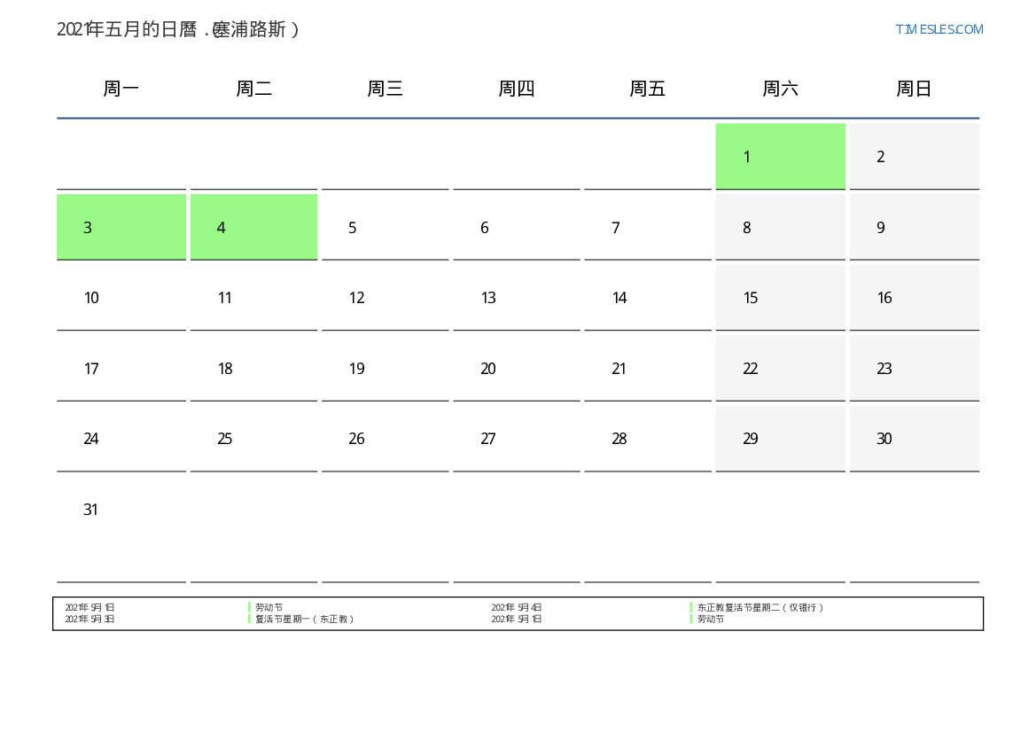Choose date 12 on the calendar
1036x733 pixels.
356,298
